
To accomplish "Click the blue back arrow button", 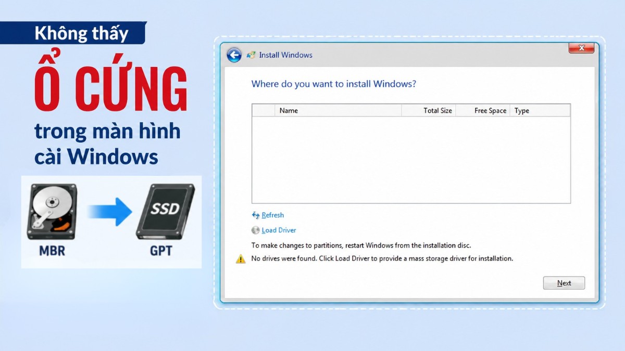I will coord(234,55).
